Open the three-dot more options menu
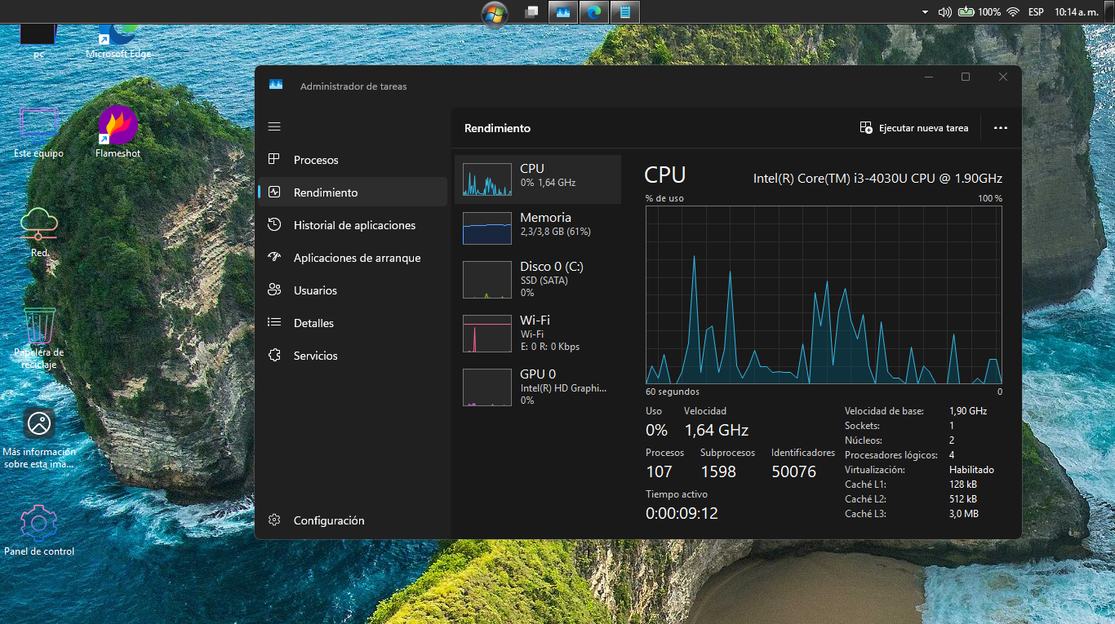Image resolution: width=1115 pixels, height=624 pixels. (x=1001, y=128)
